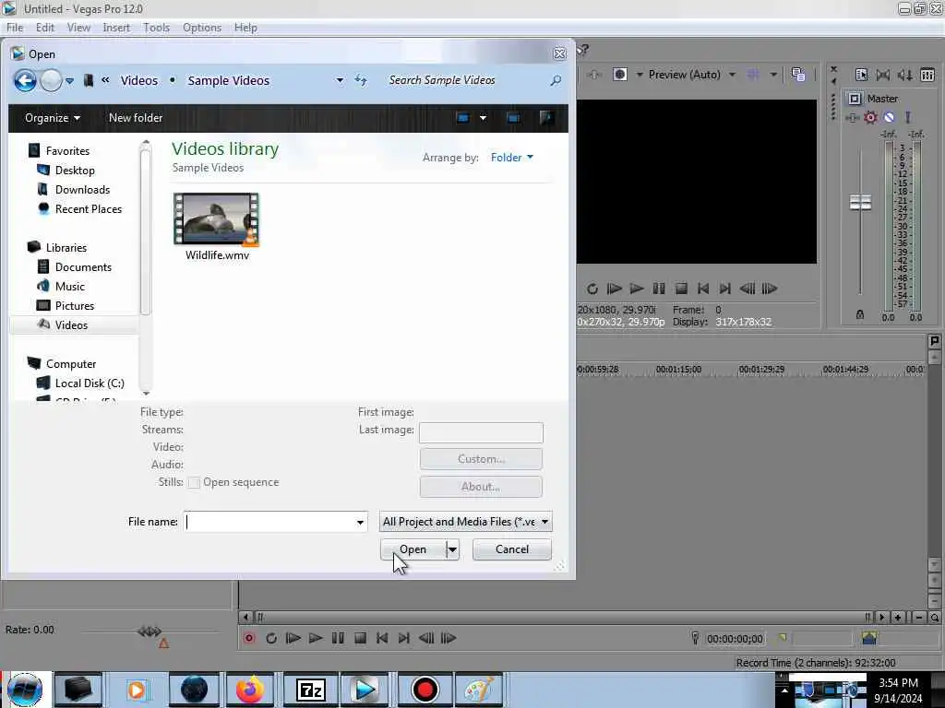Click the Open button

(x=413, y=549)
